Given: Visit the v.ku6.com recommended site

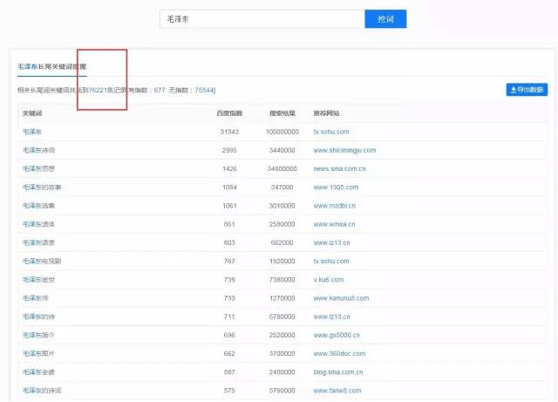Looking at the screenshot, I should tap(329, 279).
